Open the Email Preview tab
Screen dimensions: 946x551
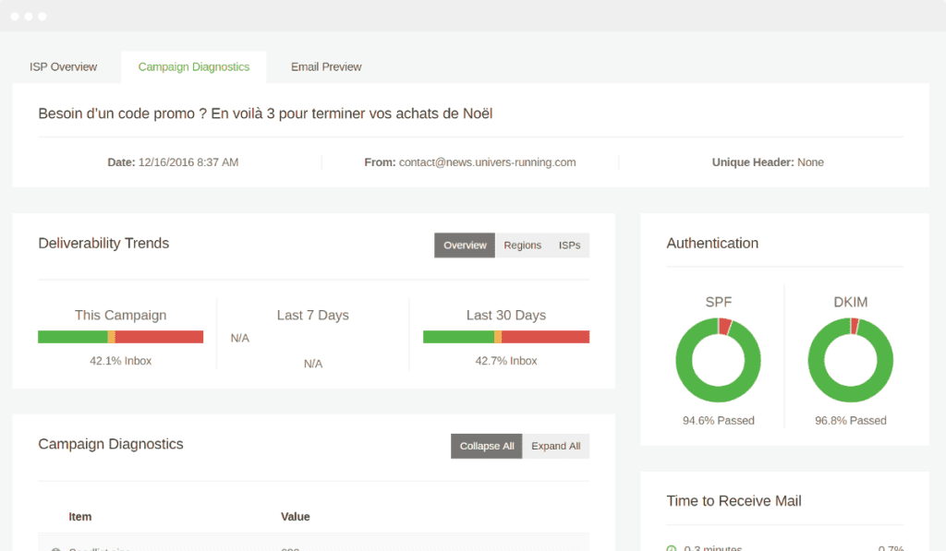(x=326, y=67)
